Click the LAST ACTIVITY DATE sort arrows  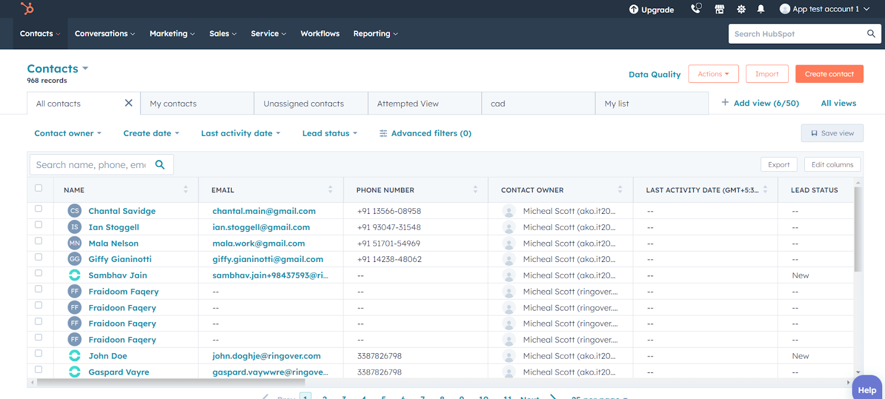(x=765, y=190)
